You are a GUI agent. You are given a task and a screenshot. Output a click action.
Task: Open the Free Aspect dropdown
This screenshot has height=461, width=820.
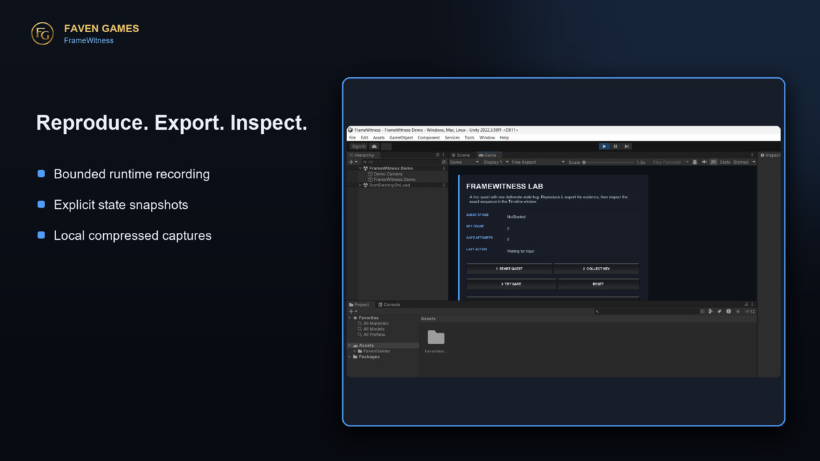[538, 162]
